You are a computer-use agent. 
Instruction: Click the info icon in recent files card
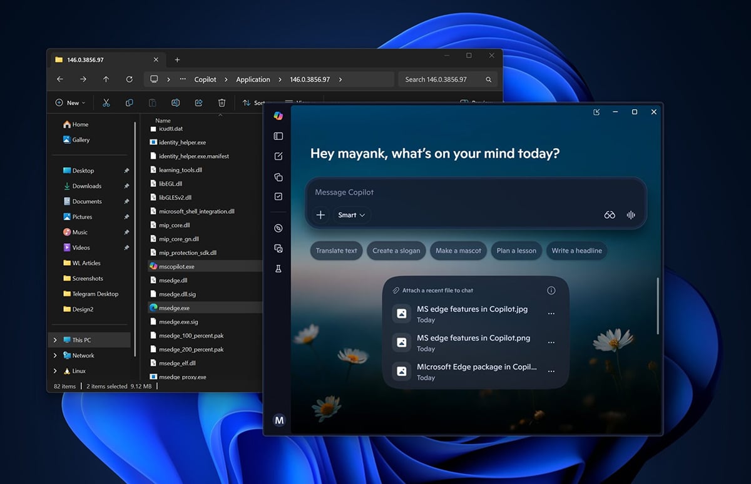tap(551, 290)
